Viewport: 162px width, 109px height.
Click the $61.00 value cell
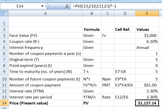147,85
